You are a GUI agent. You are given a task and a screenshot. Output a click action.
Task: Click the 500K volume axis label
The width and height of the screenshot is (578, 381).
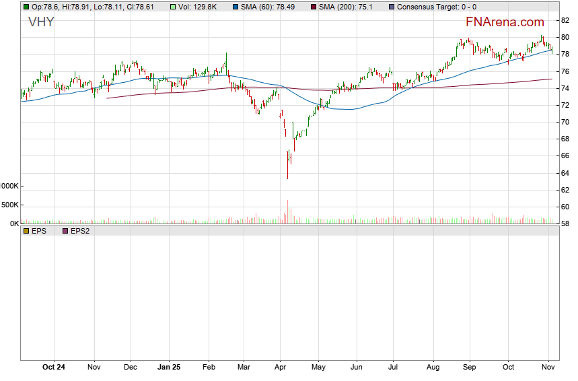9,205
